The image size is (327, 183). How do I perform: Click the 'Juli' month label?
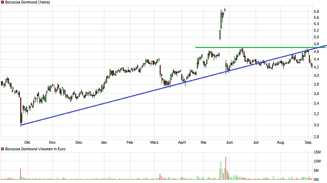point(256,143)
